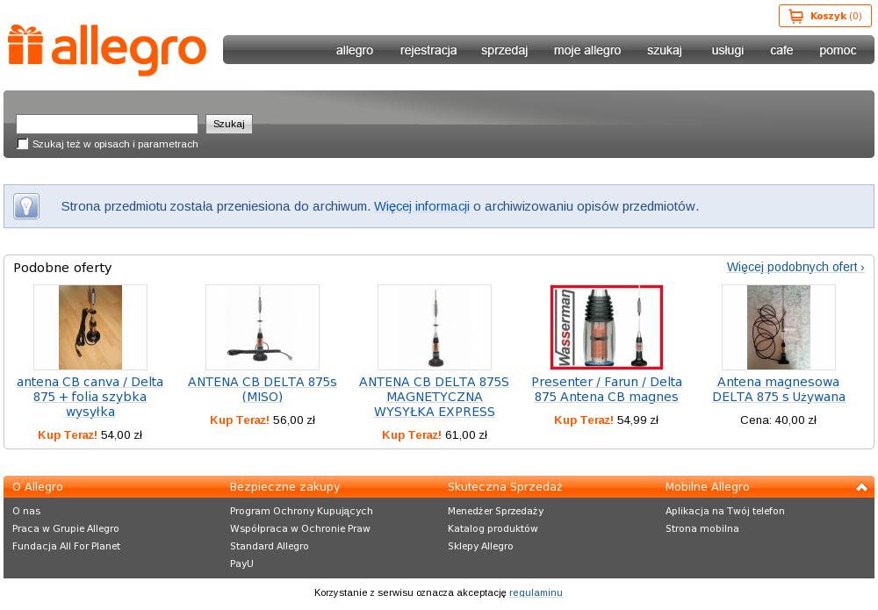
Task: Open 'Program Ochrony Kupujących' link
Action: 301,511
